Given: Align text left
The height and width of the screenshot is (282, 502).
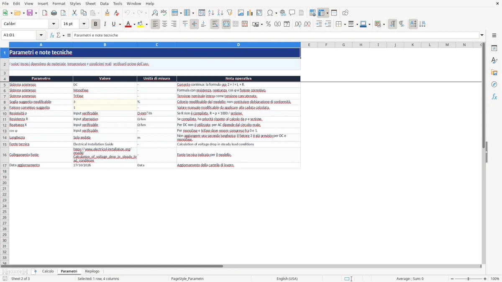Looking at the screenshot, I should coord(156,24).
